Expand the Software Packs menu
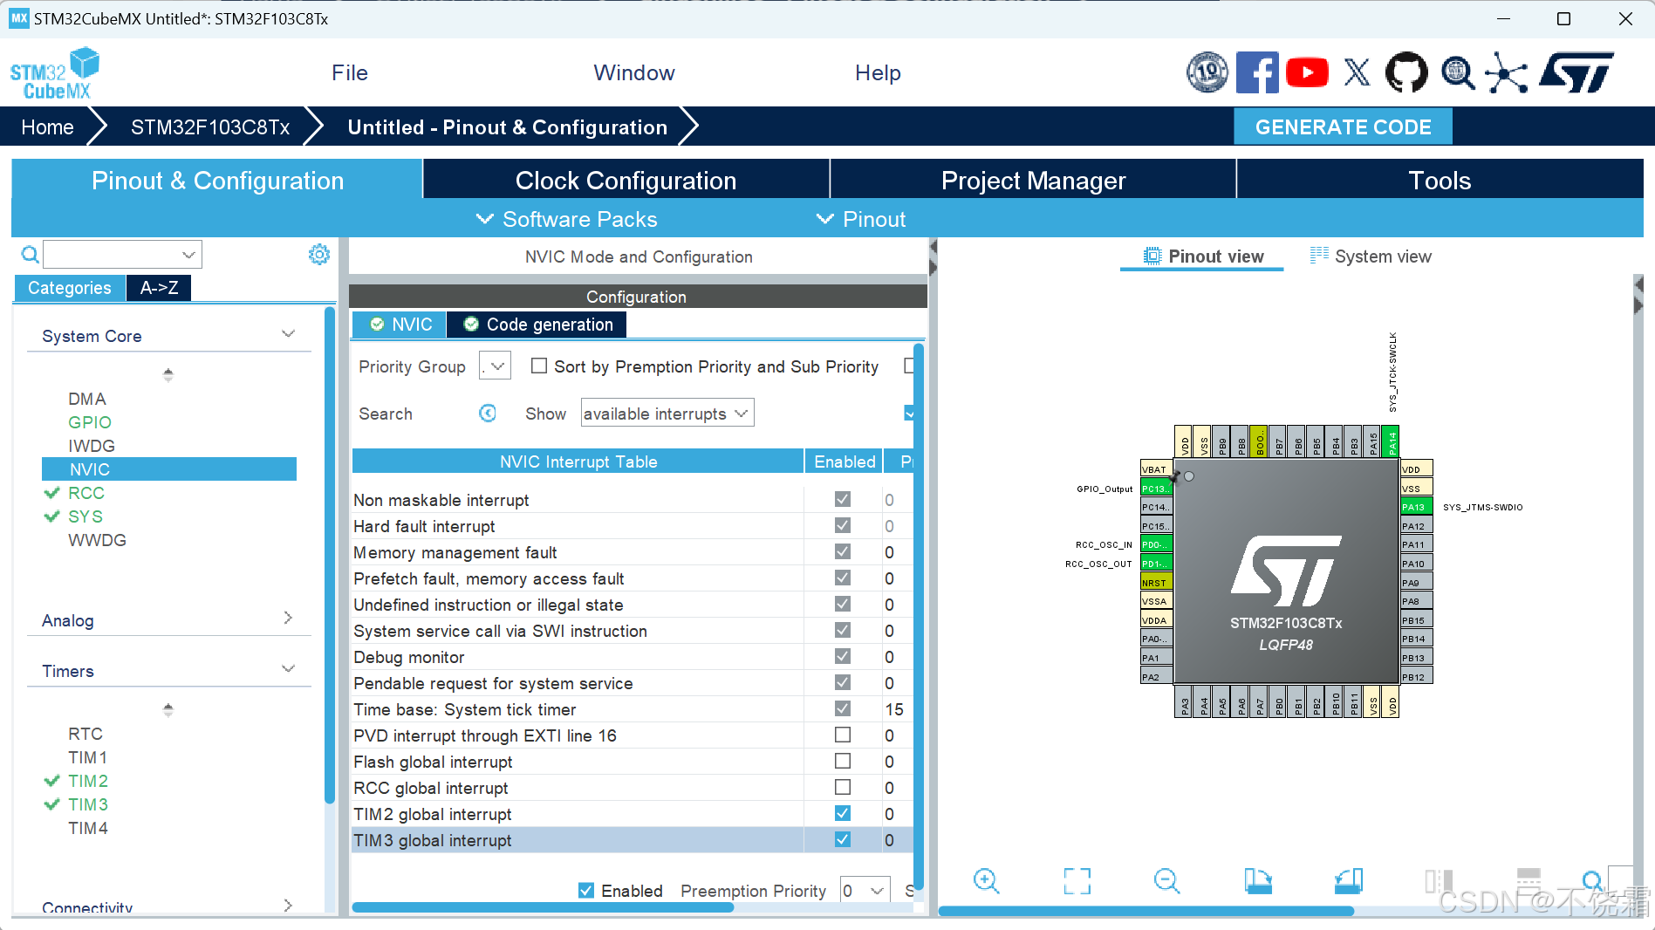Viewport: 1655px width, 930px height. 566,219
